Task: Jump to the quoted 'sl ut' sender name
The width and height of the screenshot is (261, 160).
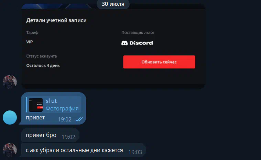Action: pos(51,101)
